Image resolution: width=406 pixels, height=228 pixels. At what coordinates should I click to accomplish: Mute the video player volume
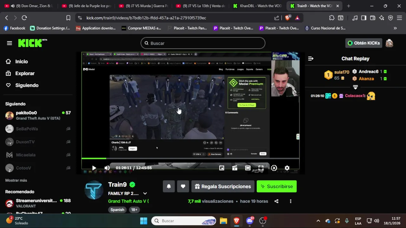(x=107, y=168)
